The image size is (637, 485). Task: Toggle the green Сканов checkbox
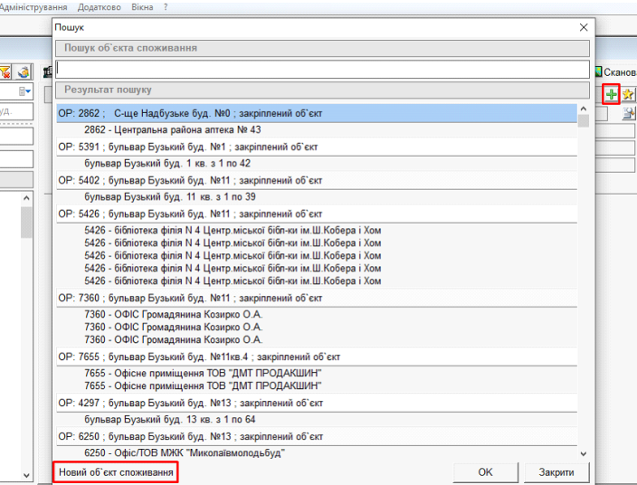click(x=598, y=71)
